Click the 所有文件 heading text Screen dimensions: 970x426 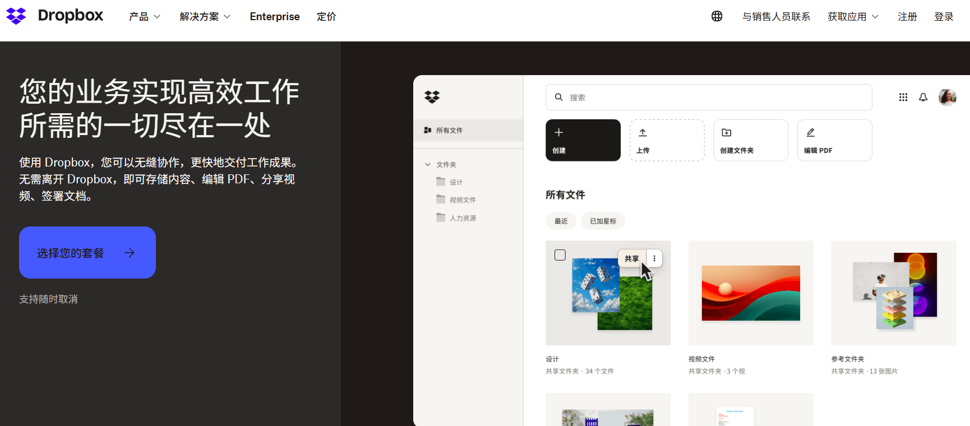(565, 195)
